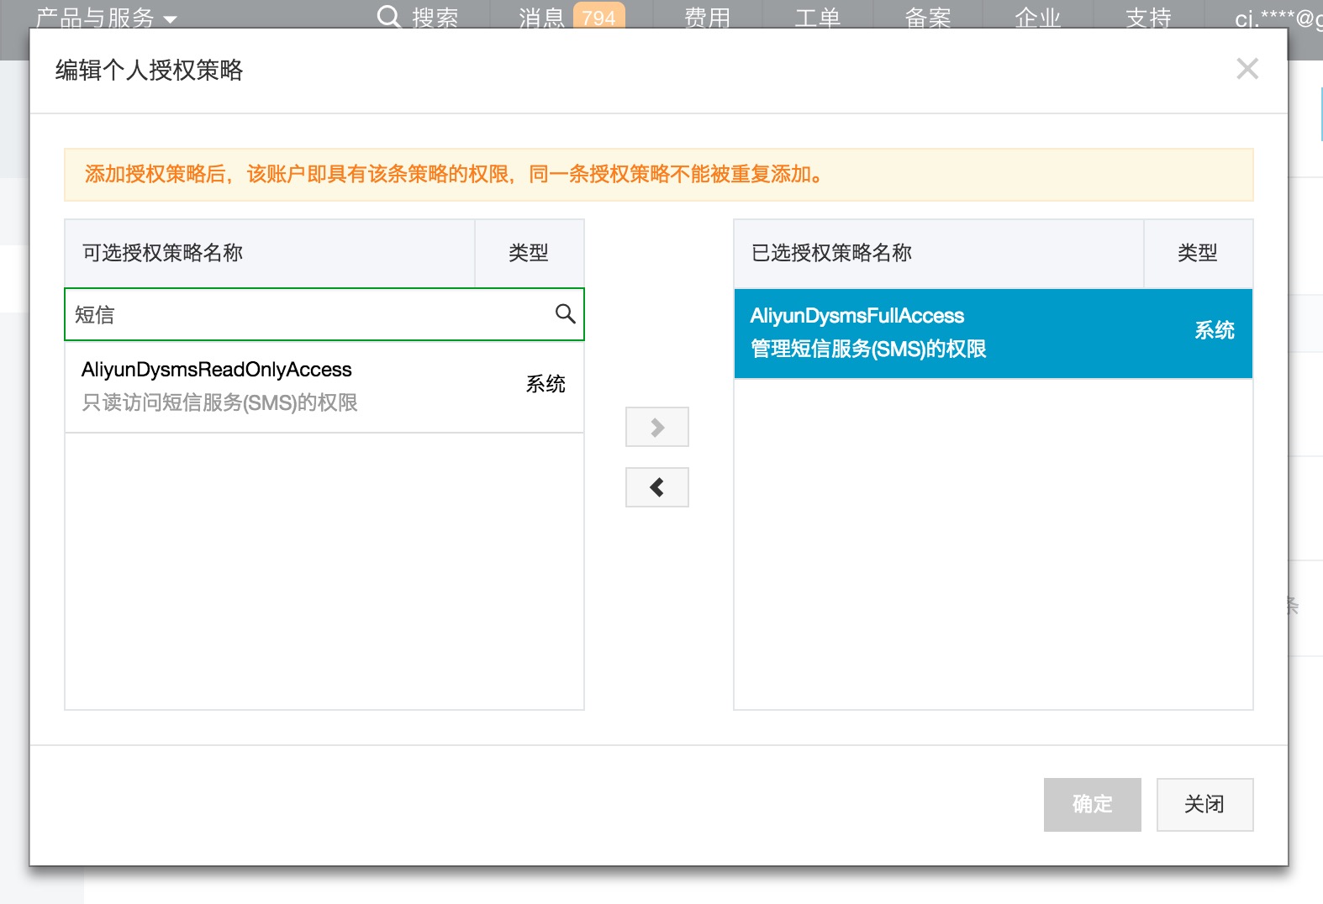
Task: Open the 工单 menu
Action: point(818,17)
